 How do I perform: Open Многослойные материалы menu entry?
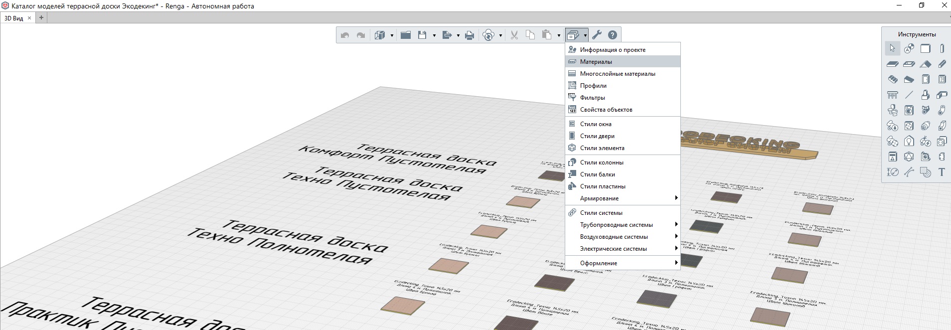pyautogui.click(x=623, y=73)
